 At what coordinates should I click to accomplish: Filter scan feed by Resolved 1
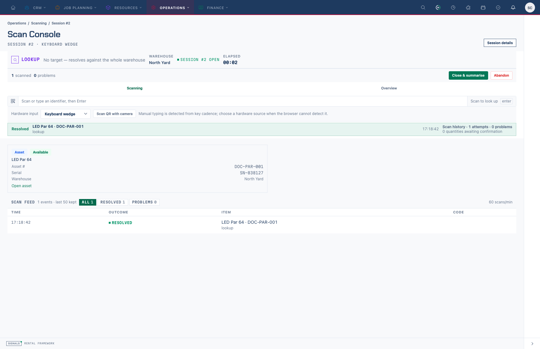(112, 202)
